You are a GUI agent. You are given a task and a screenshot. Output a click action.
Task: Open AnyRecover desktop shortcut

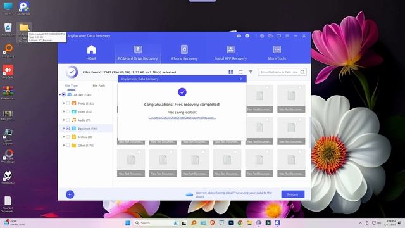coord(24,8)
